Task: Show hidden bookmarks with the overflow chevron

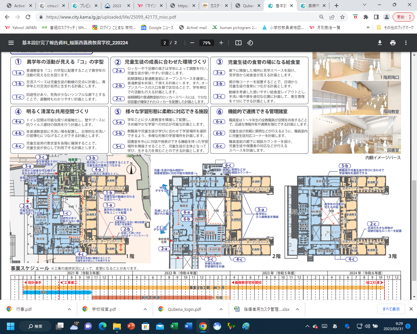Action: coord(368,28)
